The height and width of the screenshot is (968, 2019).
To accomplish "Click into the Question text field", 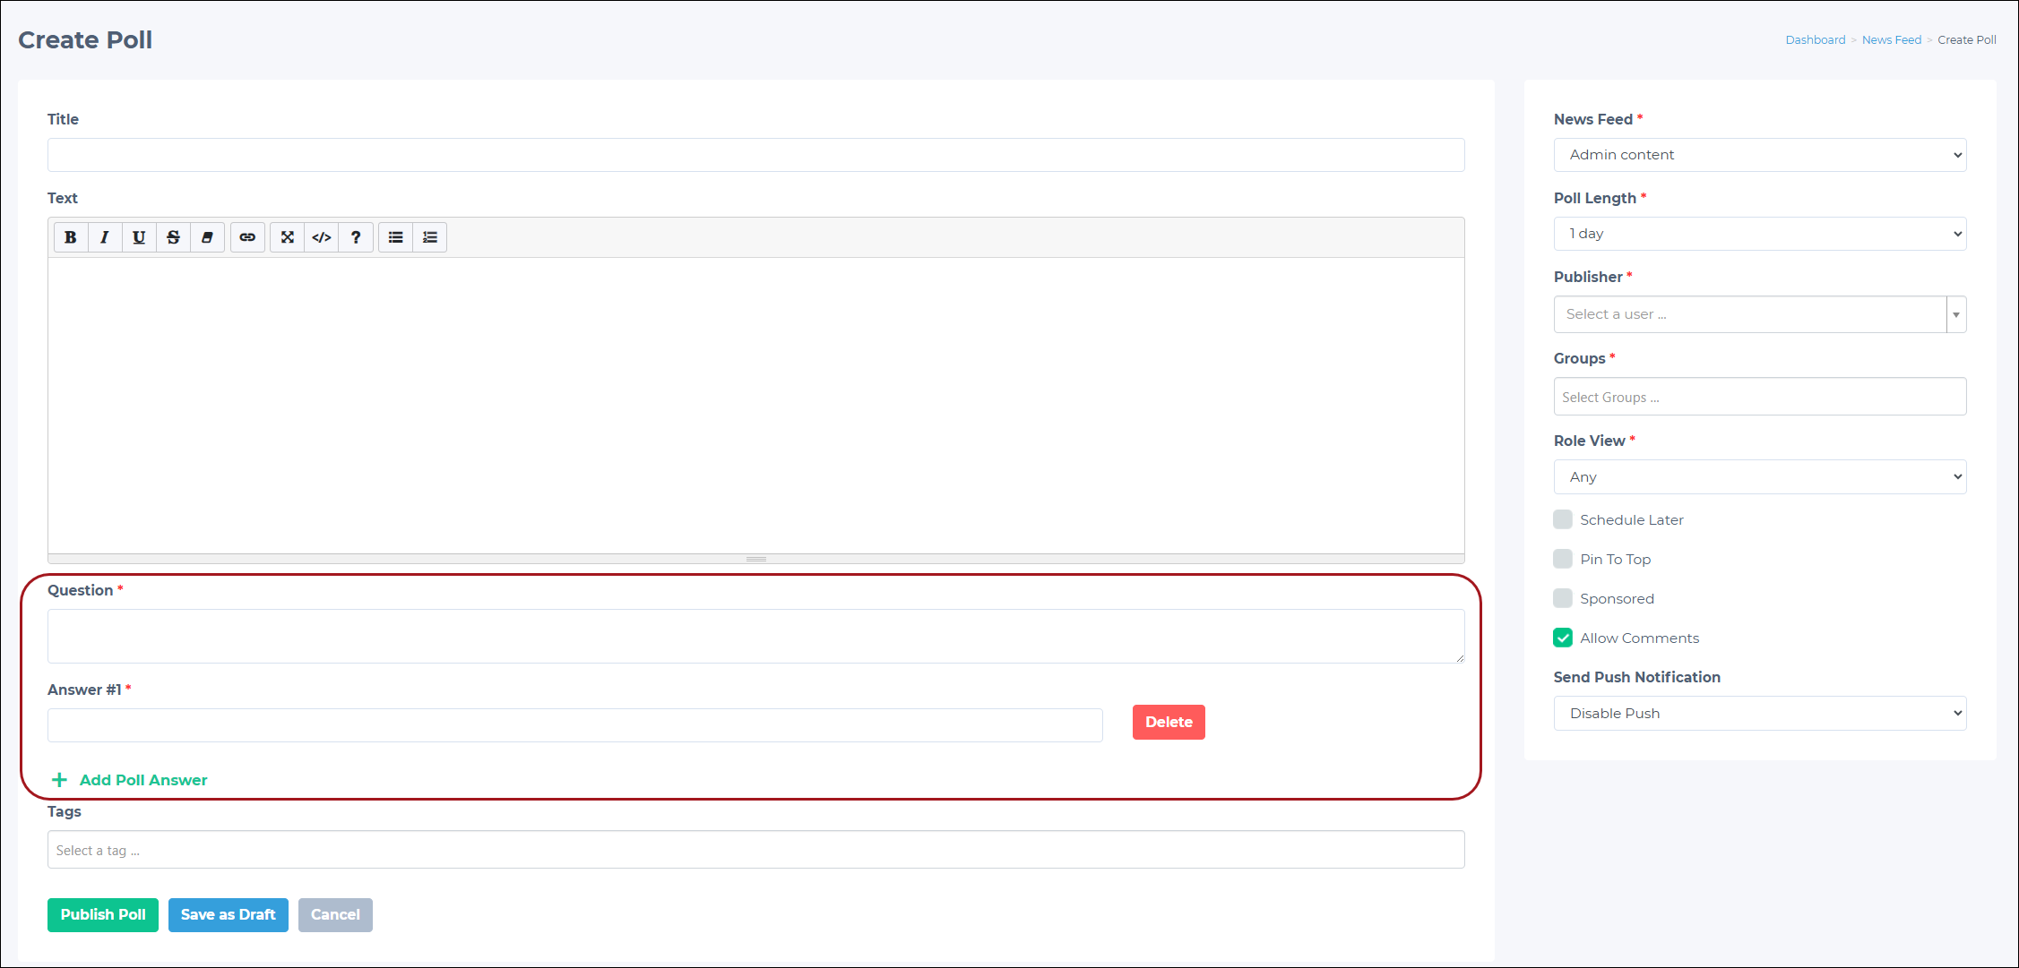I will click(756, 637).
